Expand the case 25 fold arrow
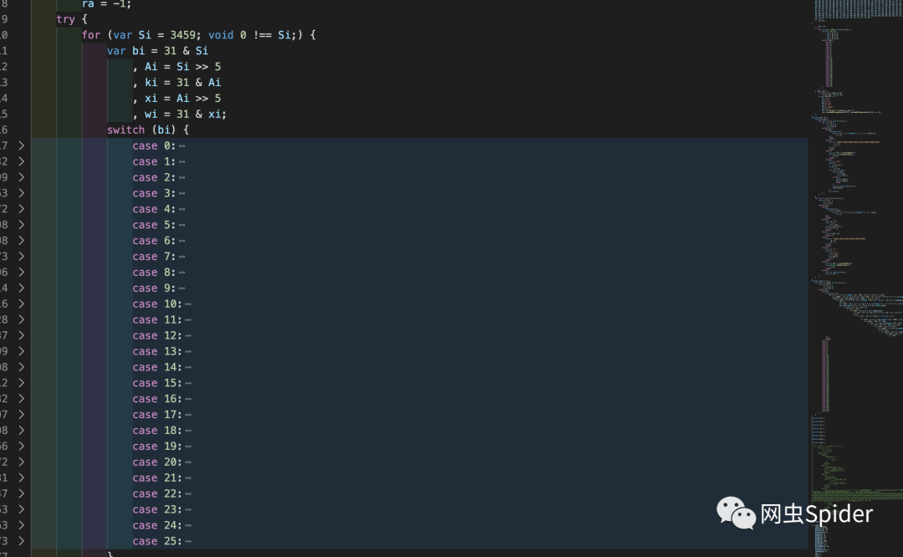The width and height of the screenshot is (903, 557). [21, 541]
